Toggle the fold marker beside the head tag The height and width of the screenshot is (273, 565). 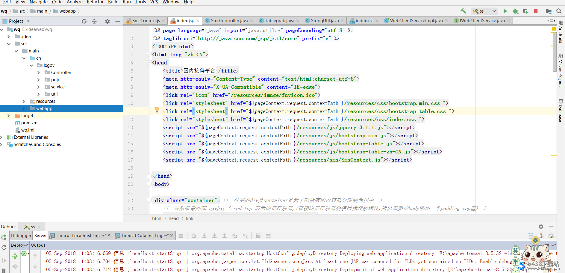click(149, 63)
